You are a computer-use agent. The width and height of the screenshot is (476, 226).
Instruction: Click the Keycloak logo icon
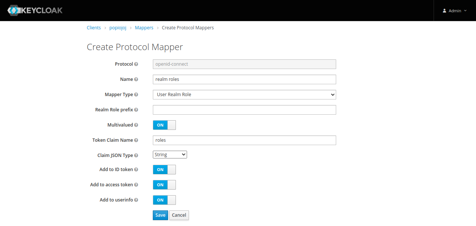tap(13, 10)
